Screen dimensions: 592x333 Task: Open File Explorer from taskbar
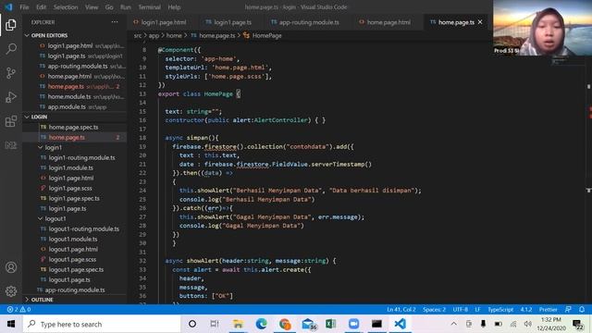tap(238, 324)
